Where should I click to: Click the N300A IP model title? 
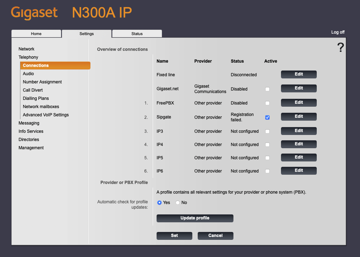coord(102,13)
